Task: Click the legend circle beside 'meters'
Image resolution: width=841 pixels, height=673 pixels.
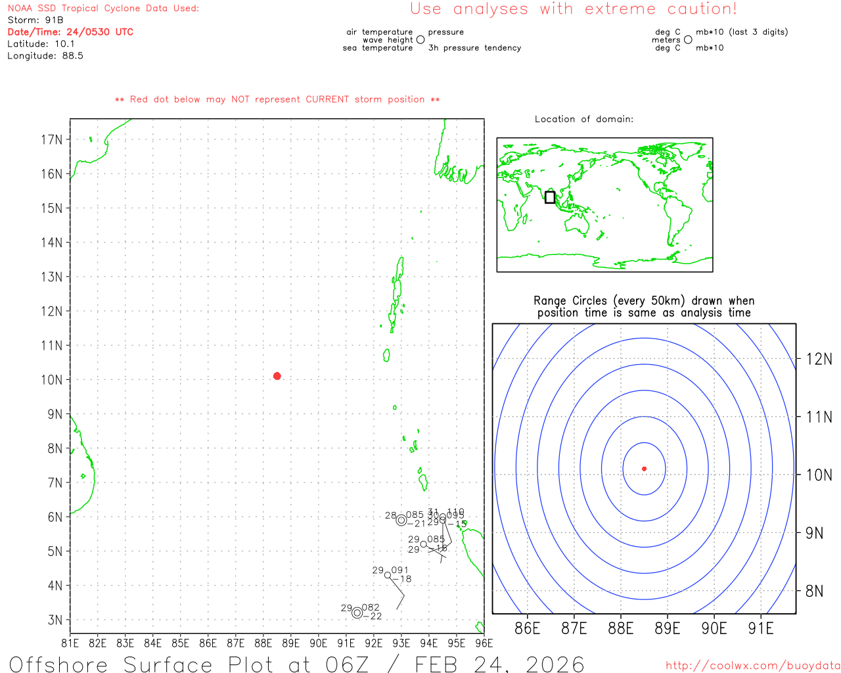Action: tap(688, 39)
